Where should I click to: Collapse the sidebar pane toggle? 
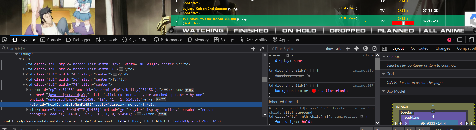(x=385, y=48)
